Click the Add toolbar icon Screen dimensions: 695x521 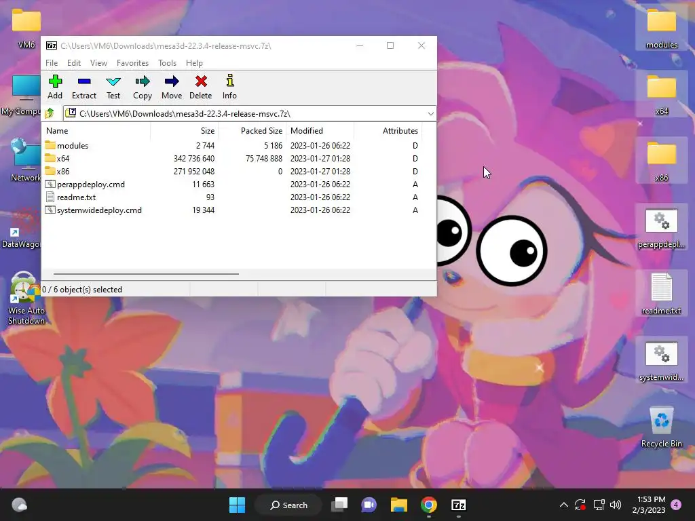point(55,87)
